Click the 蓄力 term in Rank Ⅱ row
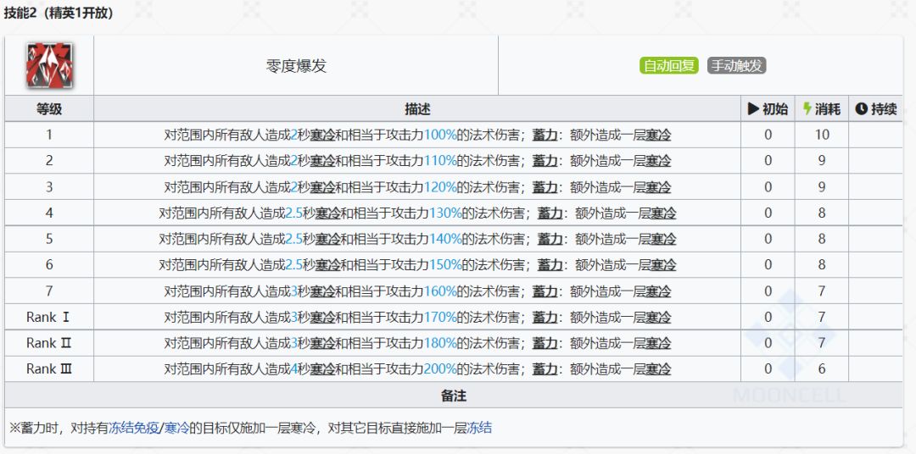Screen dimensions: 916x454 [x=545, y=343]
